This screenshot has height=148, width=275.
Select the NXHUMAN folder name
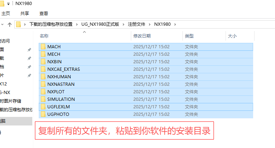[59, 77]
